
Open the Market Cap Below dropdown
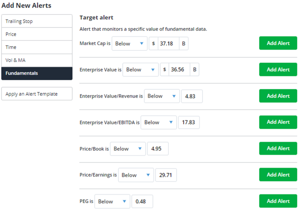pyautogui.click(x=130, y=44)
